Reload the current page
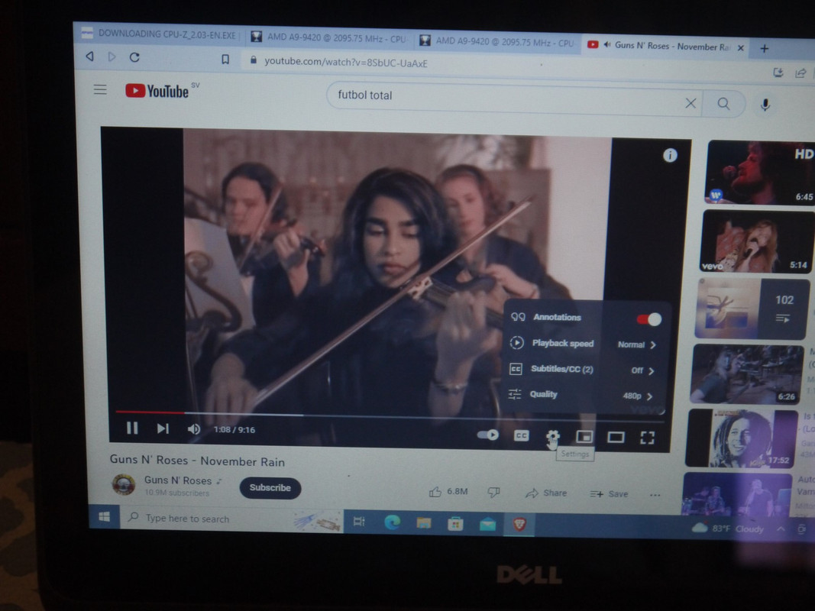 coord(134,57)
